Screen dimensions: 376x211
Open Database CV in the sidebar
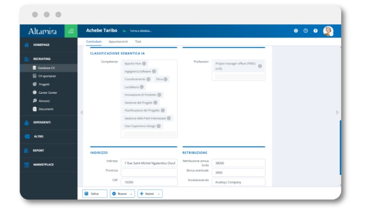pyautogui.click(x=49, y=68)
